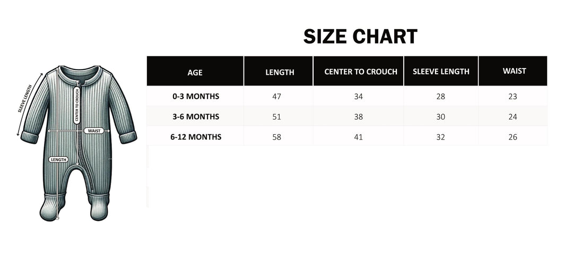The height and width of the screenshot is (275, 573).
Task: Click the WAIST label on the romper
Action: [94, 131]
